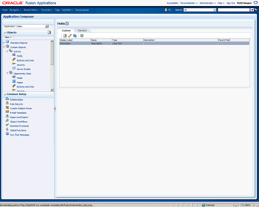Open the Fields help icon
The width and height of the screenshot is (259, 207).
[x=67, y=23]
